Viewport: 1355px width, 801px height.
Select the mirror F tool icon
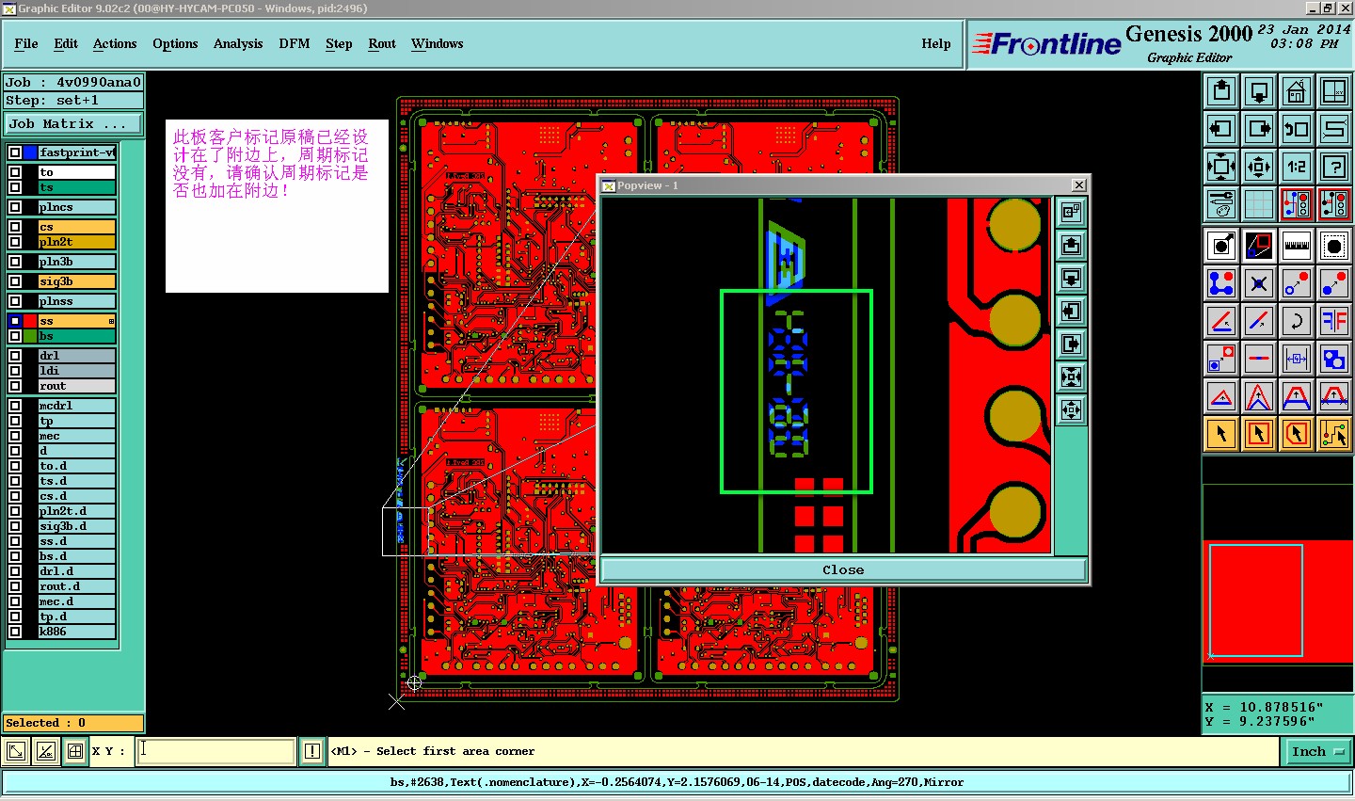[x=1334, y=321]
